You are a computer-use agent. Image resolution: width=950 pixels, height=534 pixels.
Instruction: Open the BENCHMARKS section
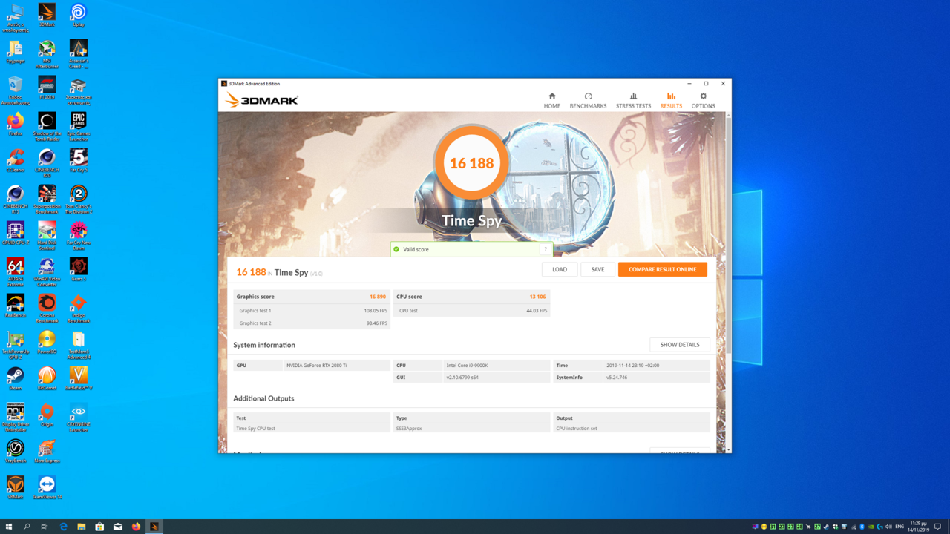pos(588,100)
